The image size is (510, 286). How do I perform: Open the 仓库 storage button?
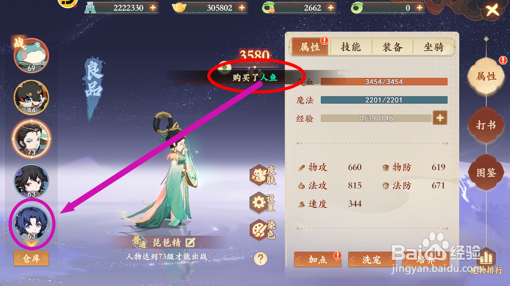[31, 259]
